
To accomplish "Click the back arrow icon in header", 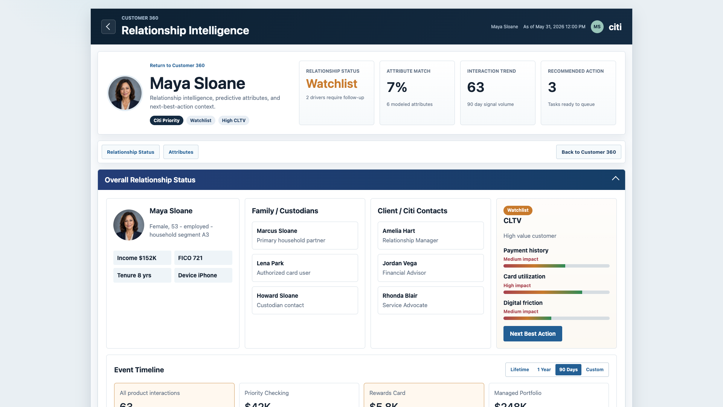I will 108,27.
